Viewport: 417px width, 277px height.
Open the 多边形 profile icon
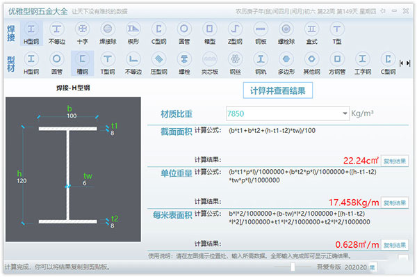click(x=286, y=63)
